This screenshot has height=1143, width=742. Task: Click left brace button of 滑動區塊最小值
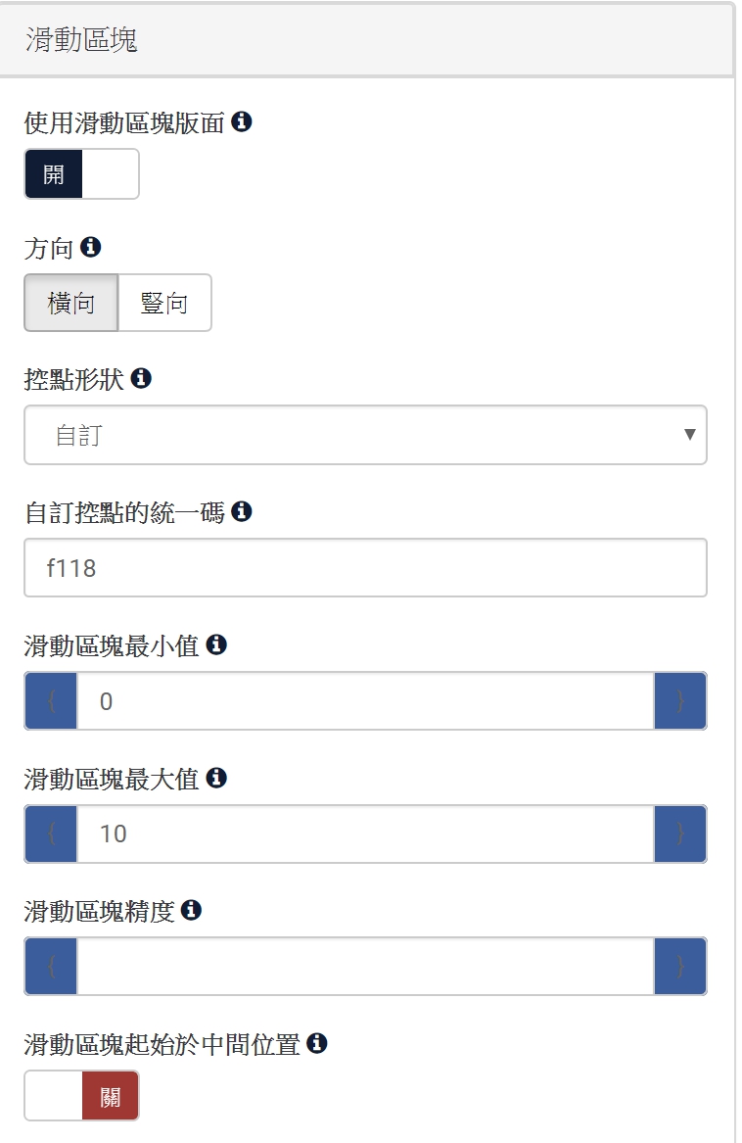click(51, 701)
